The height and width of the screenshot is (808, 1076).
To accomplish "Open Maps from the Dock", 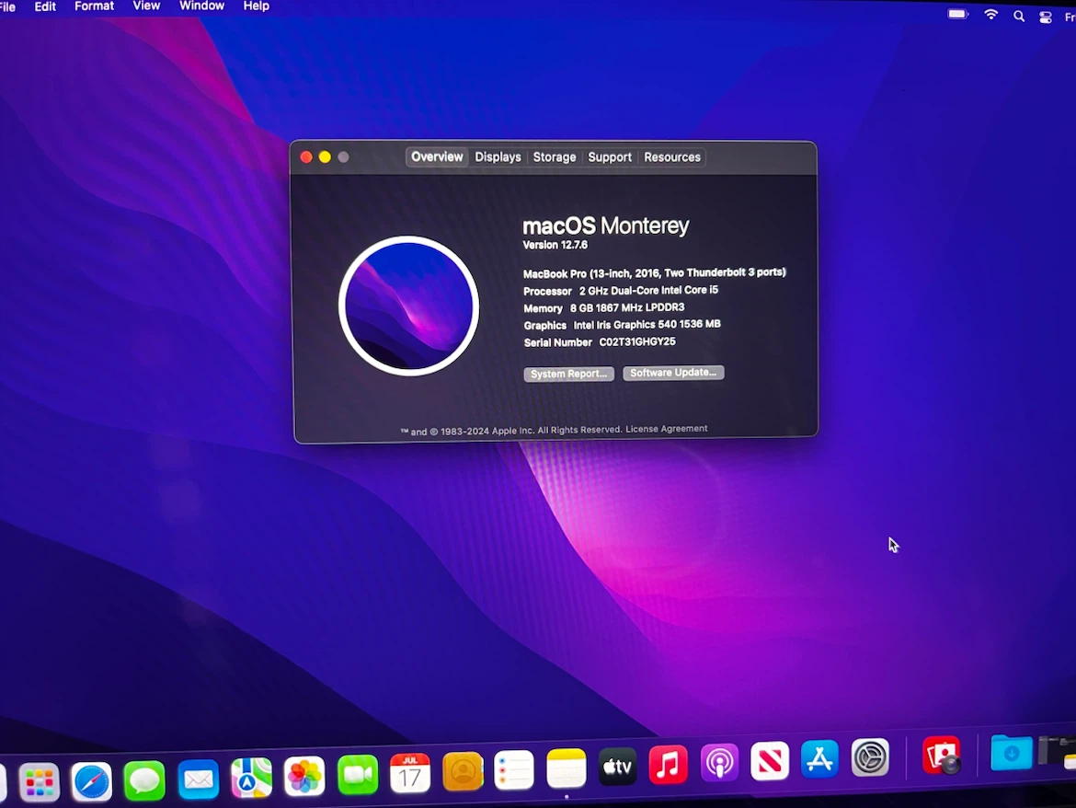I will 251,777.
